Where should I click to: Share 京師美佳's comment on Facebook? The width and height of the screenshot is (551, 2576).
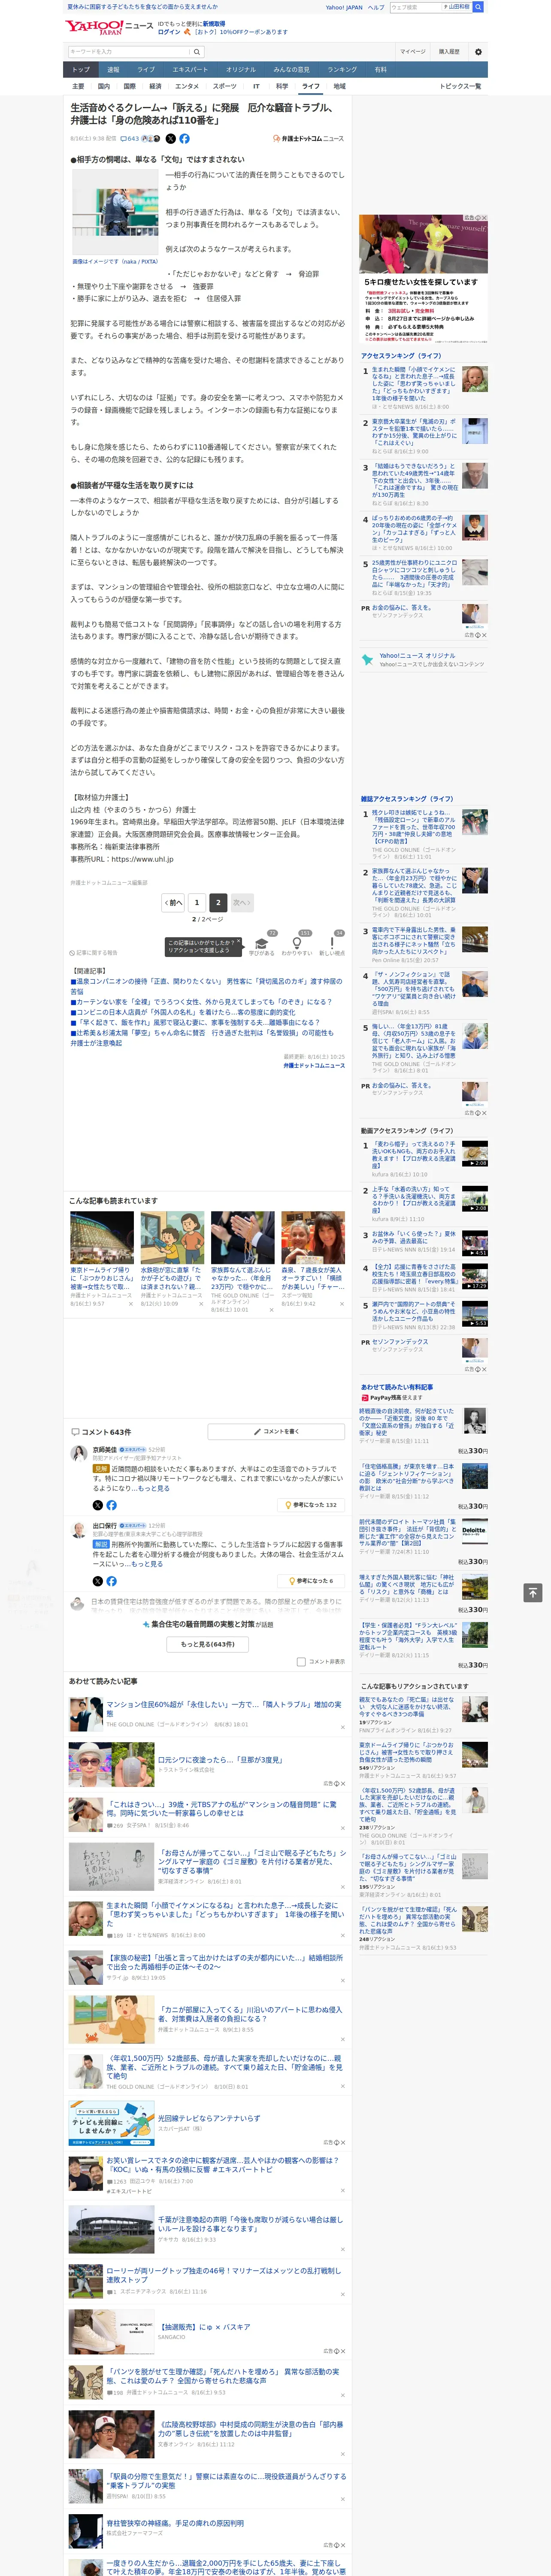click(x=111, y=1505)
